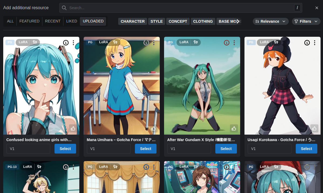Click the pony icon badge on After War Gundam card
Screen dimensions: 323x193
pyautogui.click(x=196, y=42)
